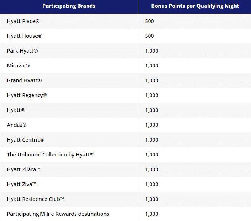Select the 500 bonus value for Hyatt House
This screenshot has height=221, width=251.
tap(149, 36)
